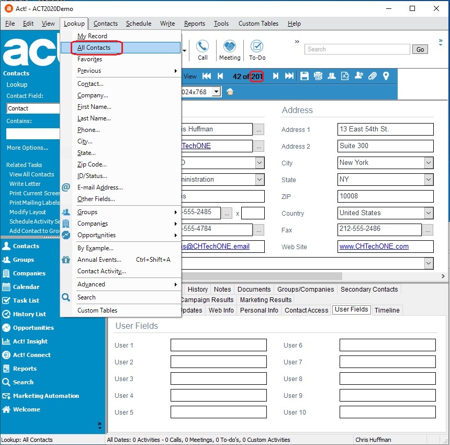Image resolution: width=450 pixels, height=445 pixels.
Task: Click the horizontal scrollbar right arrow
Action: [443, 276]
